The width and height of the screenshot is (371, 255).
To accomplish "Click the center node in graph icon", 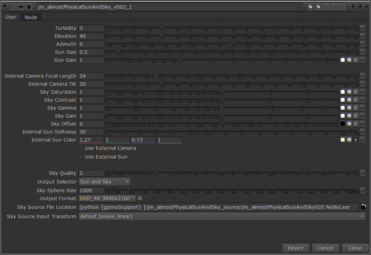I will [x=13, y=7].
